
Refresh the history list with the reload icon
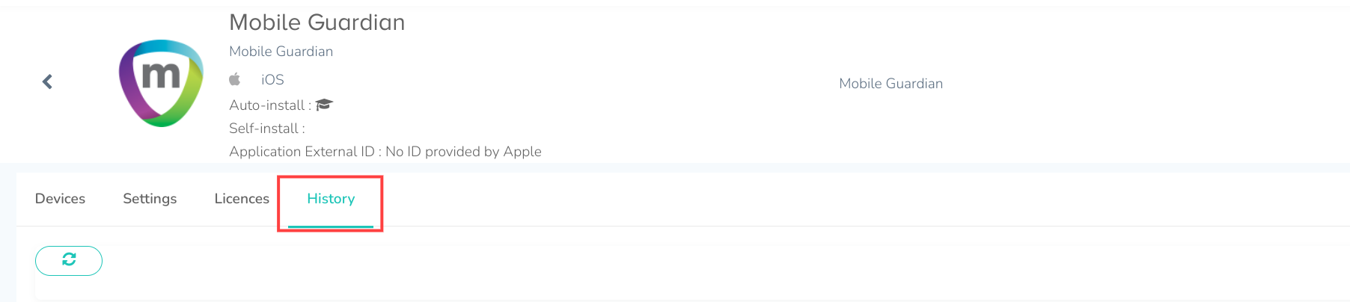pos(69,260)
